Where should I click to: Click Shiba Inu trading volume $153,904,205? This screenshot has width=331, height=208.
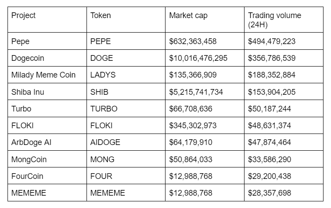click(x=284, y=92)
